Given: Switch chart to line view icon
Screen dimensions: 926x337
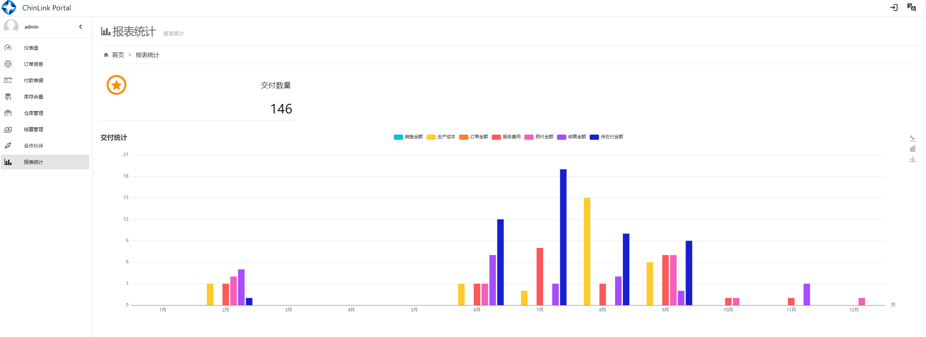Looking at the screenshot, I should 912,138.
